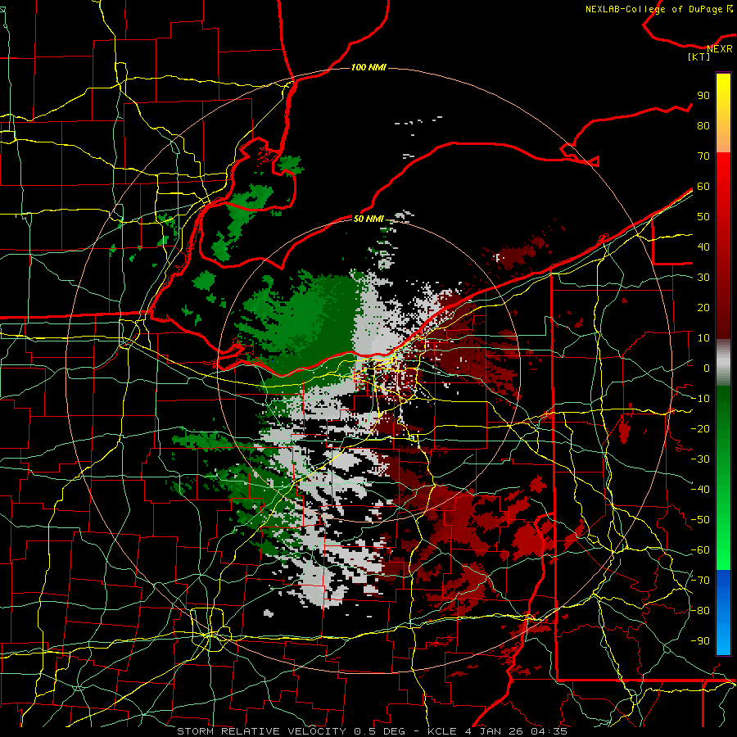Select the 60 value on velocity scale
Screen dimensions: 737x737
(x=703, y=186)
